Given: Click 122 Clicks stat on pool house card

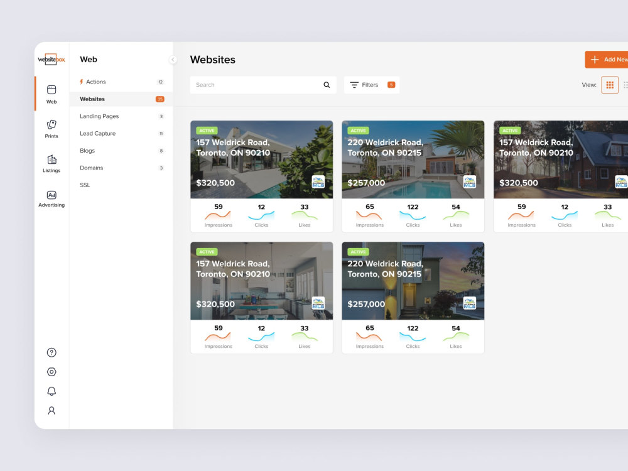Looking at the screenshot, I should click(x=413, y=215).
